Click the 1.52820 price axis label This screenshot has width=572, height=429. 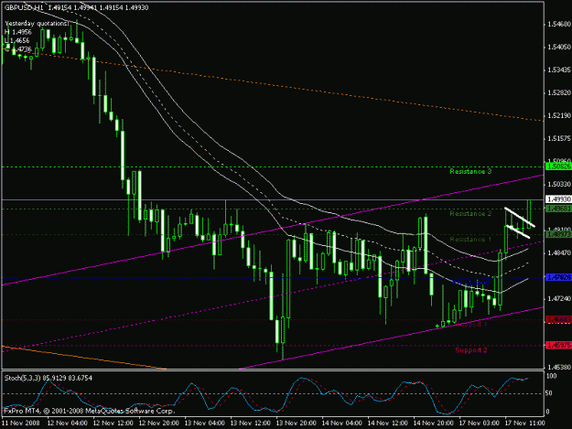pyautogui.click(x=558, y=92)
